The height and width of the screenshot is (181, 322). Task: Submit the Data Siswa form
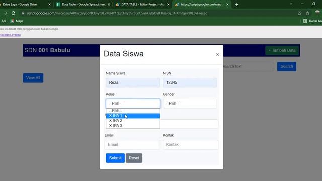click(x=115, y=158)
